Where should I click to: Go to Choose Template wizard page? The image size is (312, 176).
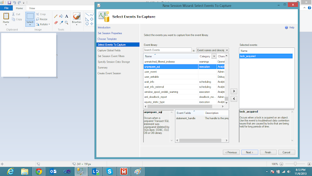[x=107, y=39]
